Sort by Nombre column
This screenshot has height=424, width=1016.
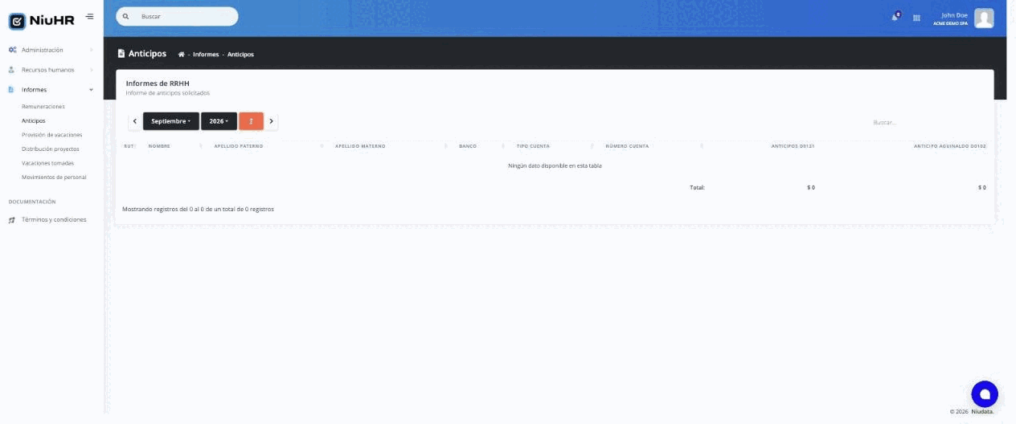[175, 146]
